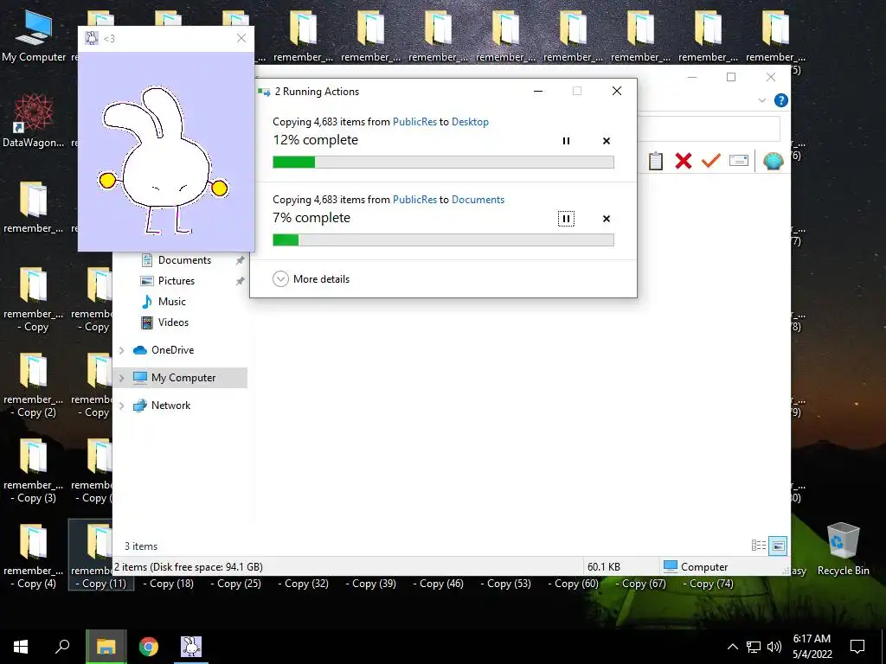Viewport: 886px width, 664px height.
Task: Cancel the copy to Documents
Action: point(607,219)
